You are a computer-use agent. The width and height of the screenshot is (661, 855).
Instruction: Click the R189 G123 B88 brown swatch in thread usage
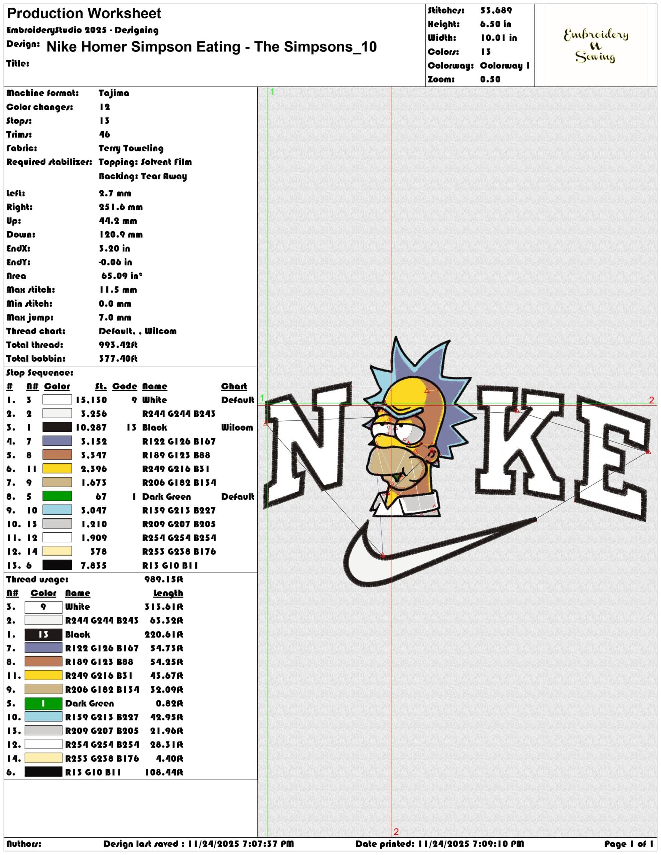point(43,661)
